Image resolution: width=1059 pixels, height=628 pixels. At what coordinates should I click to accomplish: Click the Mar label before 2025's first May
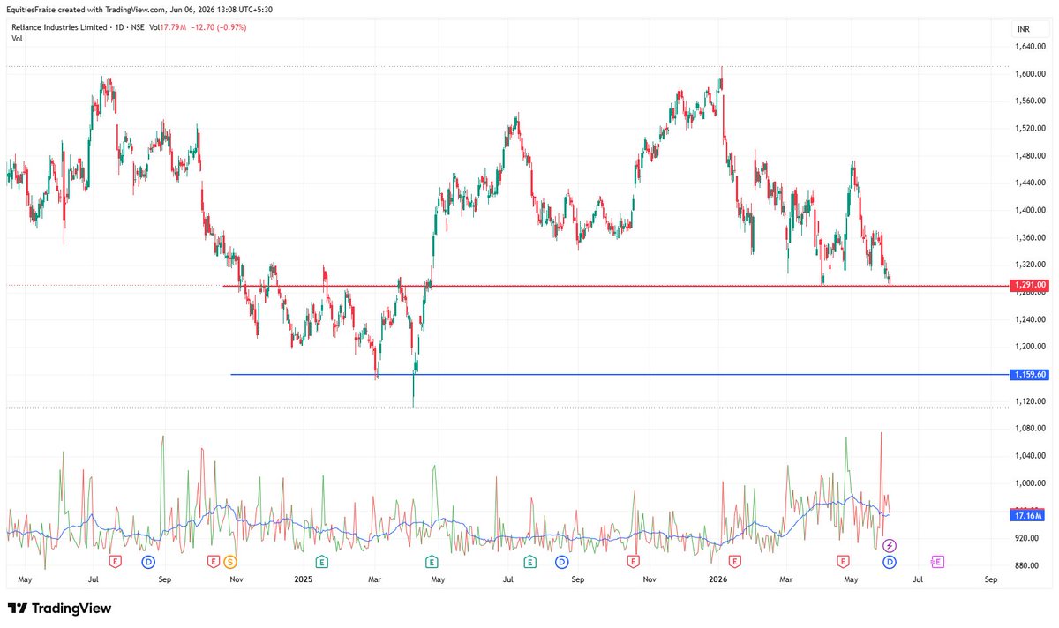pyautogui.click(x=374, y=579)
